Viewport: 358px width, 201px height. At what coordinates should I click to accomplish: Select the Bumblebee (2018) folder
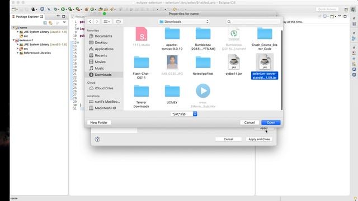tap(203, 39)
